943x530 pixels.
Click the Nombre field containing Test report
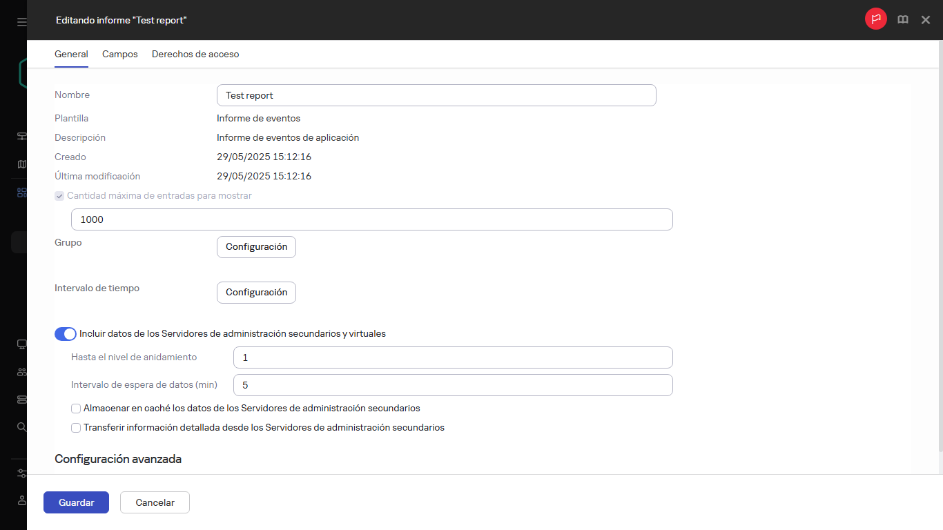click(436, 95)
